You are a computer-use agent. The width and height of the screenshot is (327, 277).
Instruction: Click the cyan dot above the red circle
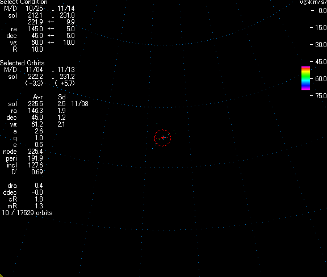(157, 124)
